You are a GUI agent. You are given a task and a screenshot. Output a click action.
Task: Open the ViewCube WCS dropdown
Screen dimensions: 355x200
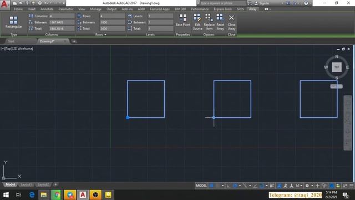click(336, 87)
